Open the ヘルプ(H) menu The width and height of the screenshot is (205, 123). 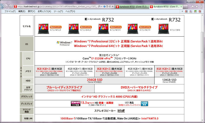(70, 11)
